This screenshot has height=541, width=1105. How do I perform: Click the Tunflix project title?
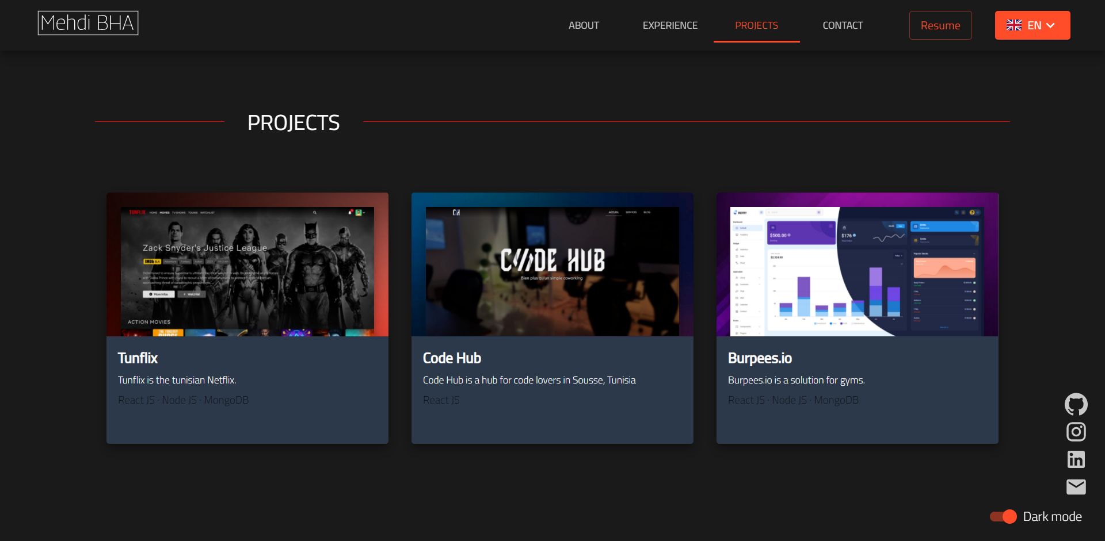(138, 358)
